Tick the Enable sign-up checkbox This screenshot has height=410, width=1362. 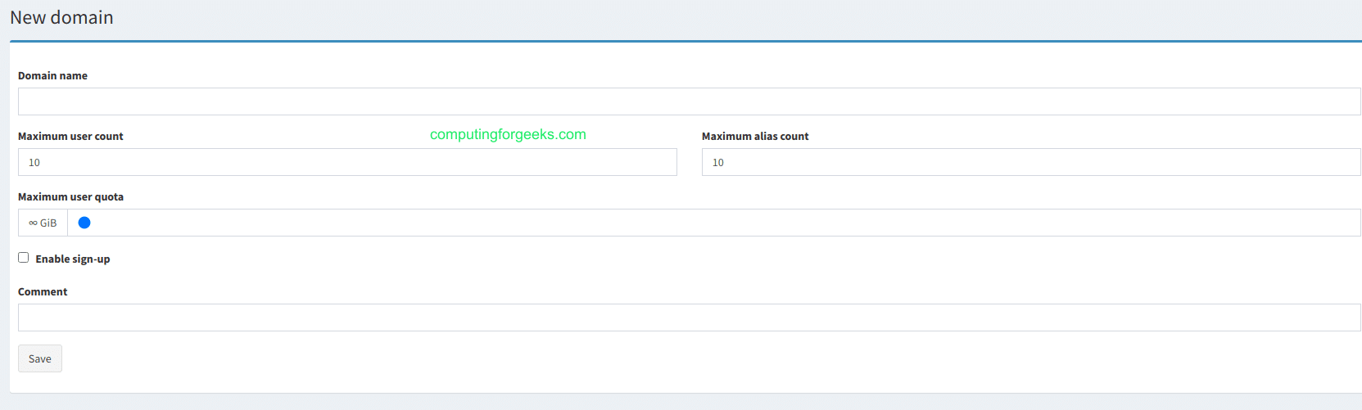(x=24, y=258)
